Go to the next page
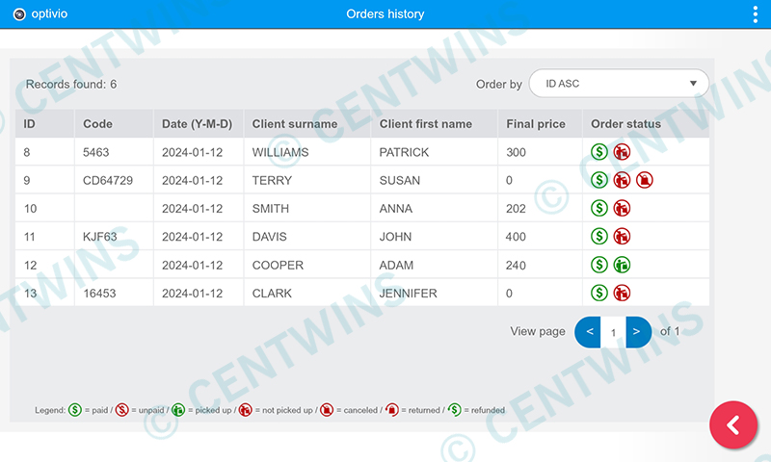This screenshot has height=462, width=771. point(639,332)
